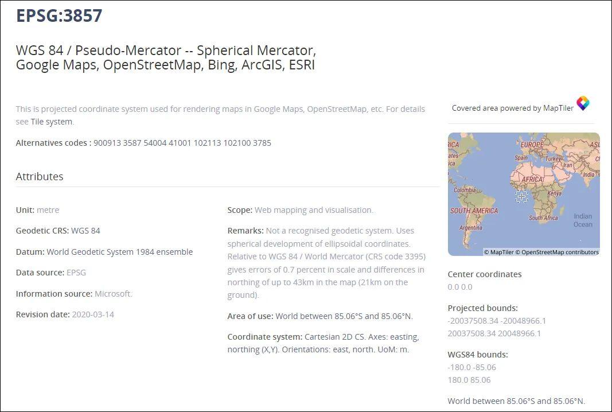Screen dimensions: 612x412
Task: Click the Scope text Web mapping and visualisation
Action: coord(314,210)
